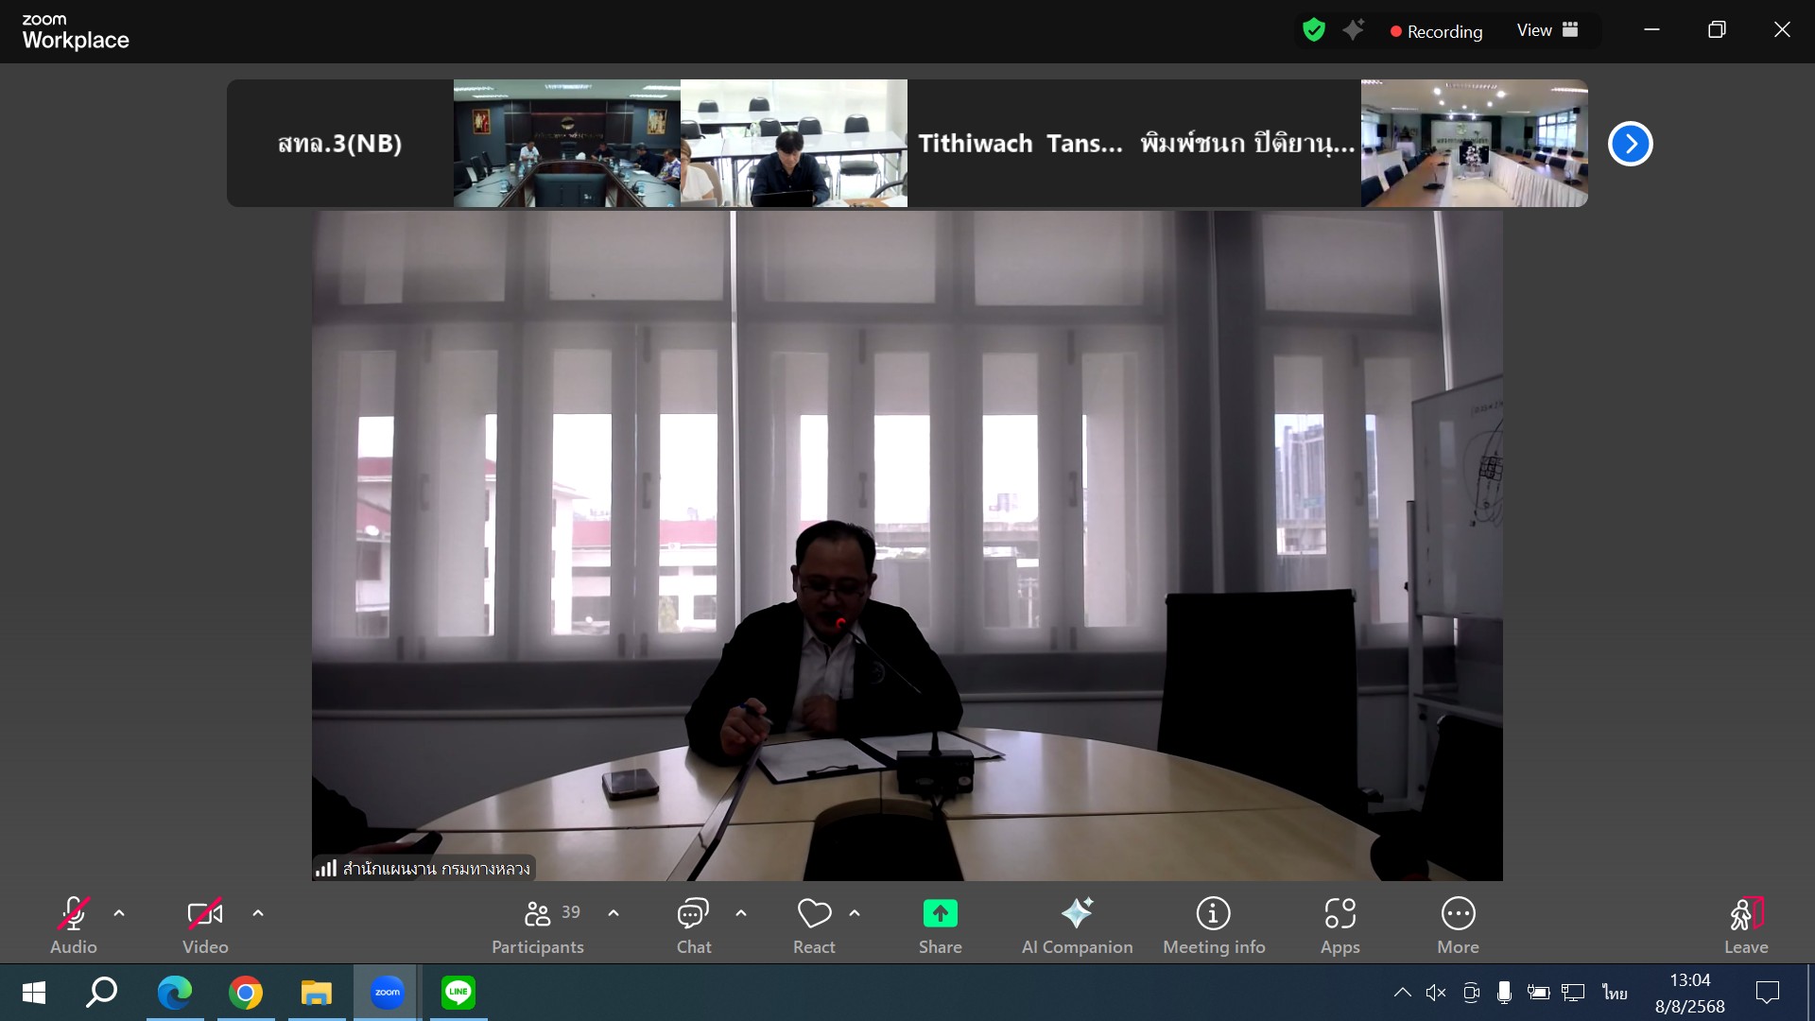Open the Apps icon
Viewport: 1815px width, 1021px height.
(x=1340, y=914)
